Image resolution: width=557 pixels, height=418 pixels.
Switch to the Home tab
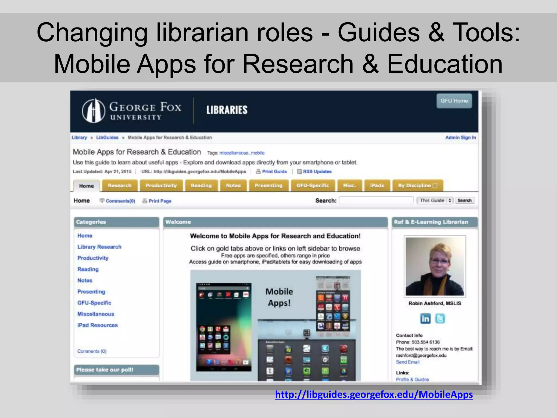pyautogui.click(x=86, y=186)
